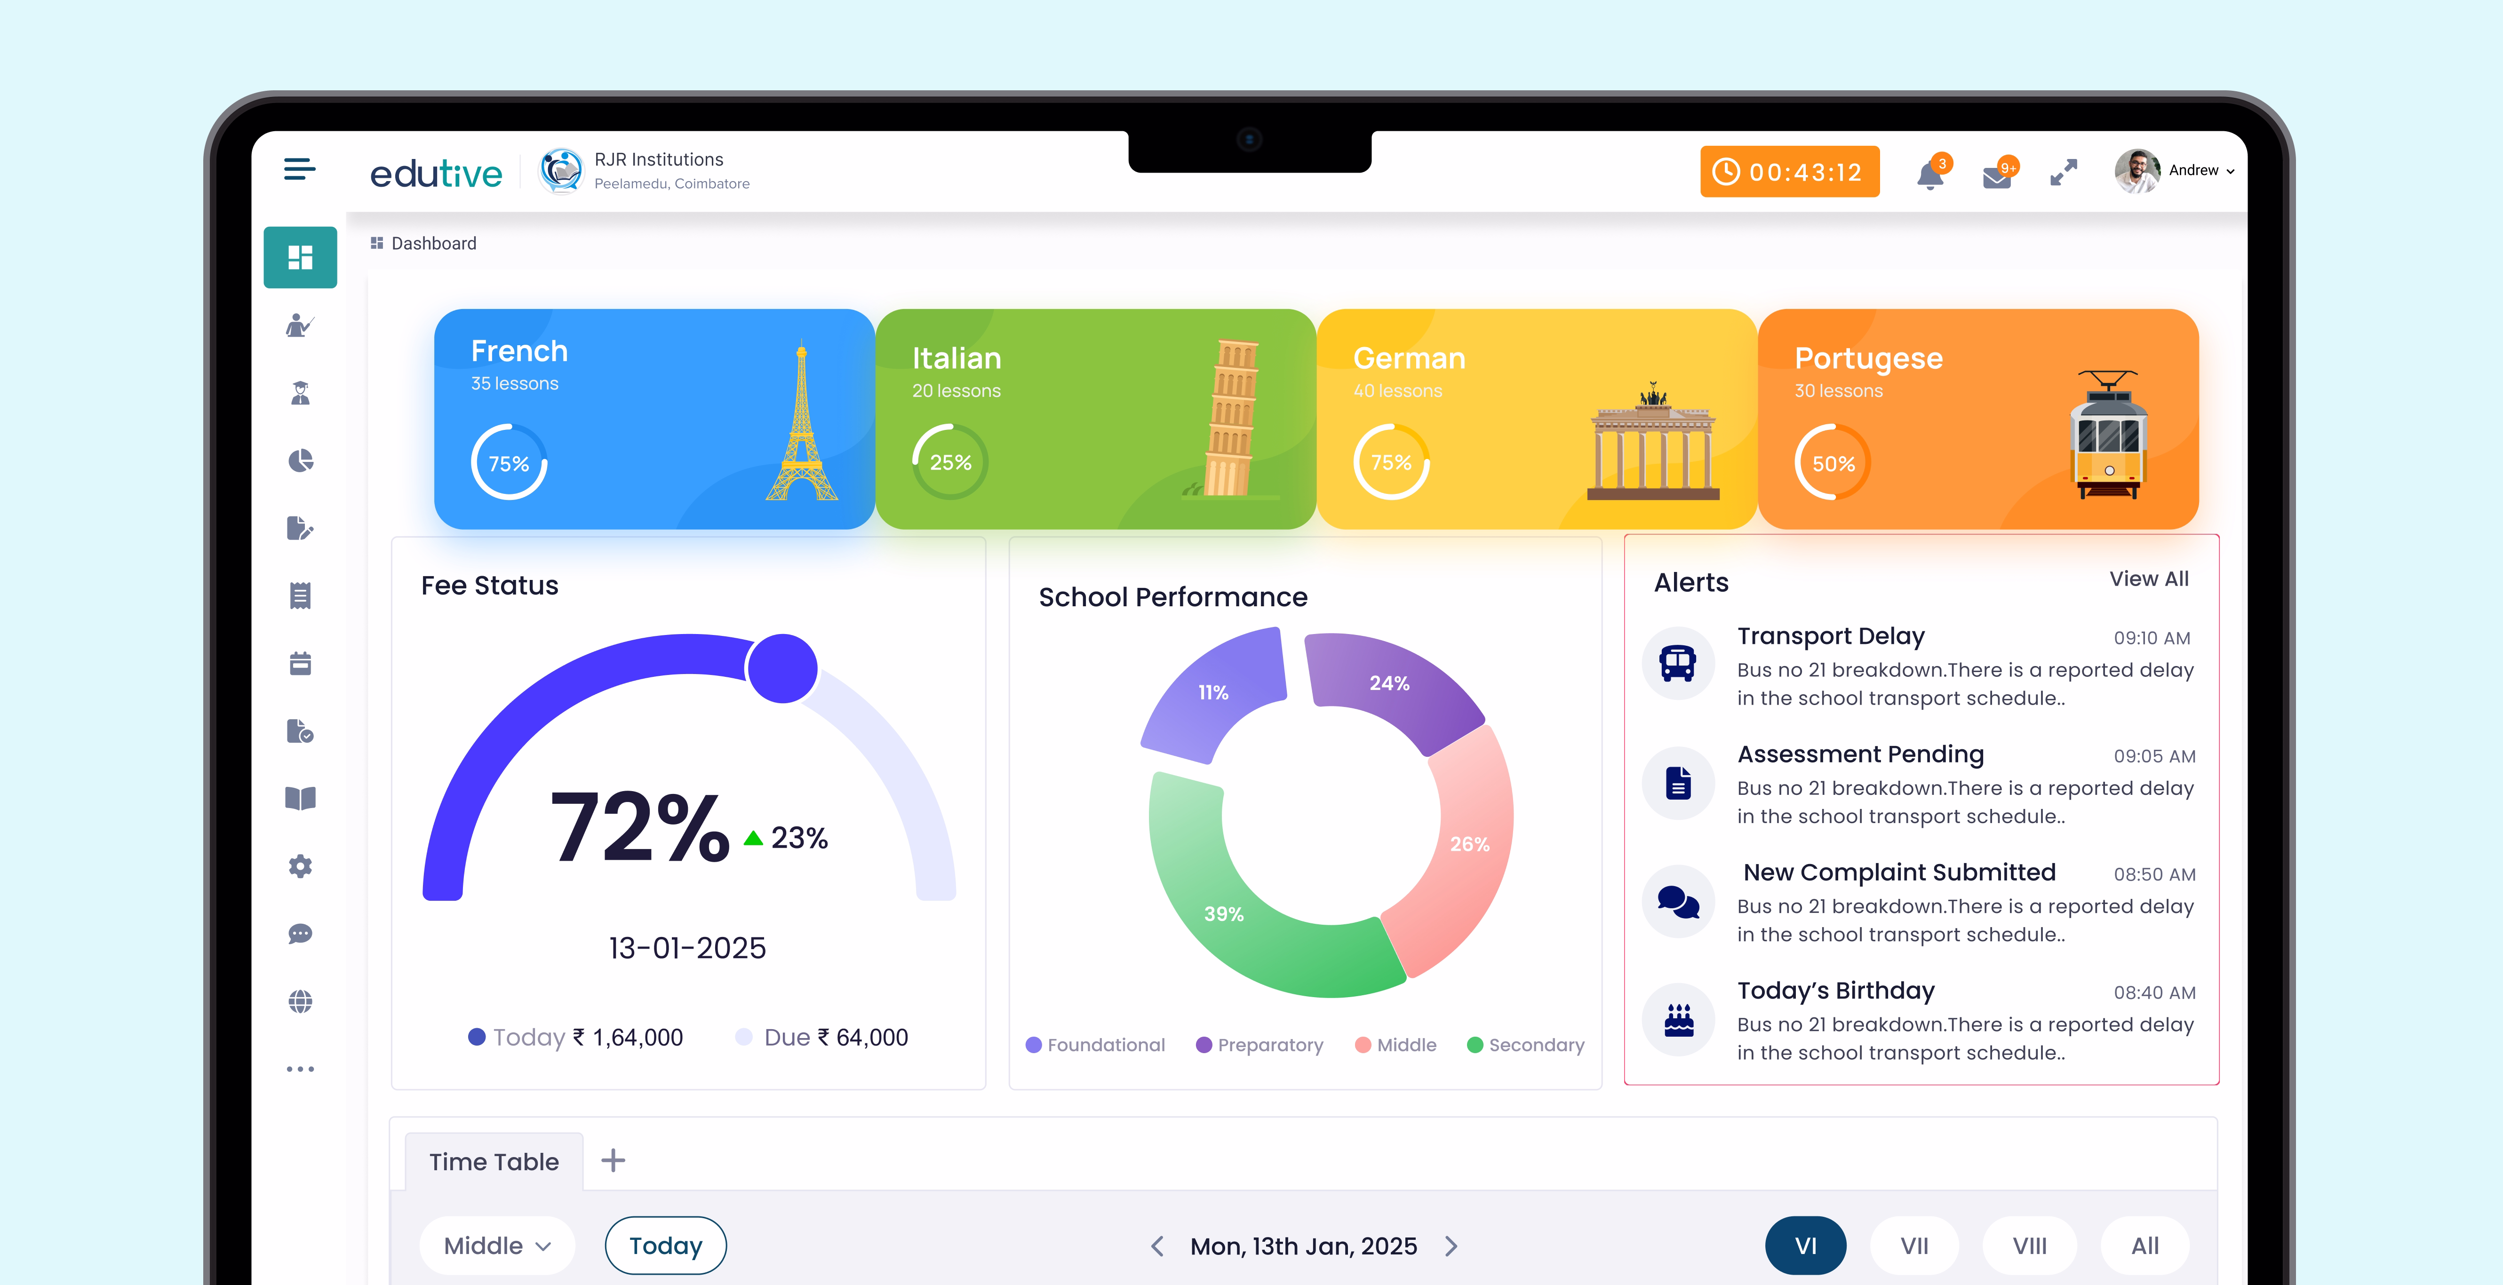The width and height of the screenshot is (2503, 1285).
Task: Select the All classes filter
Action: click(x=2144, y=1245)
